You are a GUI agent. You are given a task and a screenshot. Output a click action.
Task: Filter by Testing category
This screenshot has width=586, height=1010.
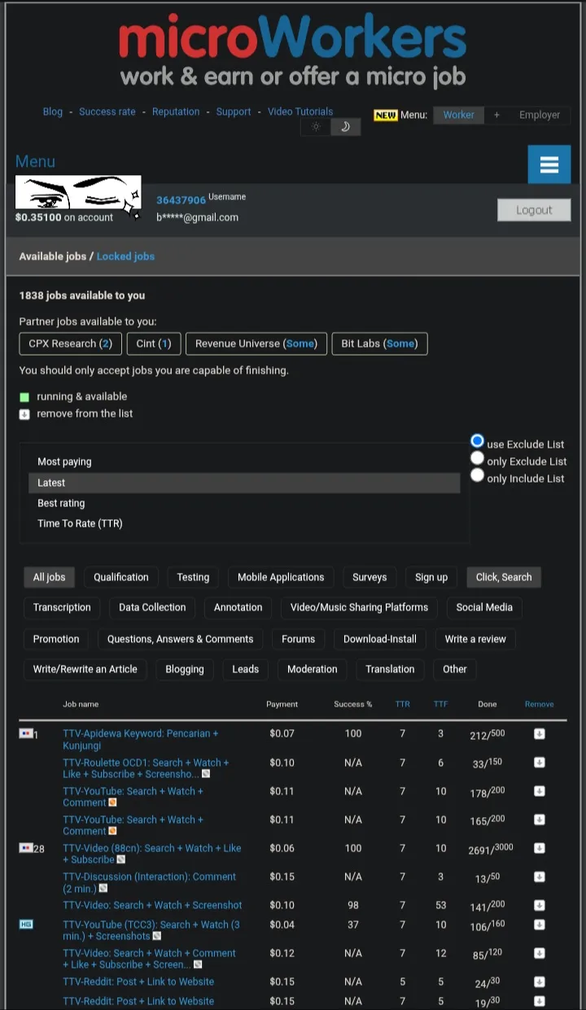coord(193,577)
